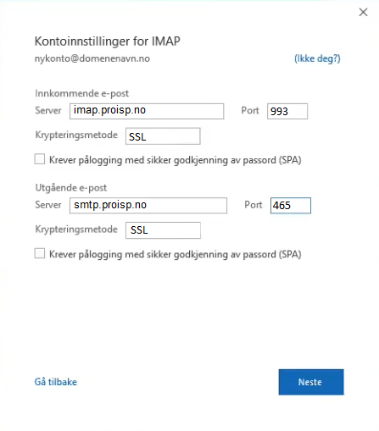
Task: Click the Port label beside incoming server
Action: [x=250, y=110]
